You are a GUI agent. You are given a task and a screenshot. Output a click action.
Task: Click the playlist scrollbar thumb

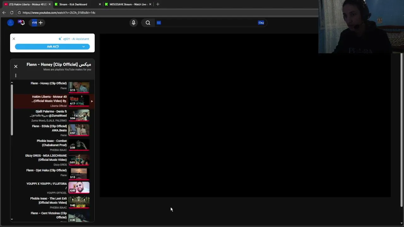click(12, 110)
